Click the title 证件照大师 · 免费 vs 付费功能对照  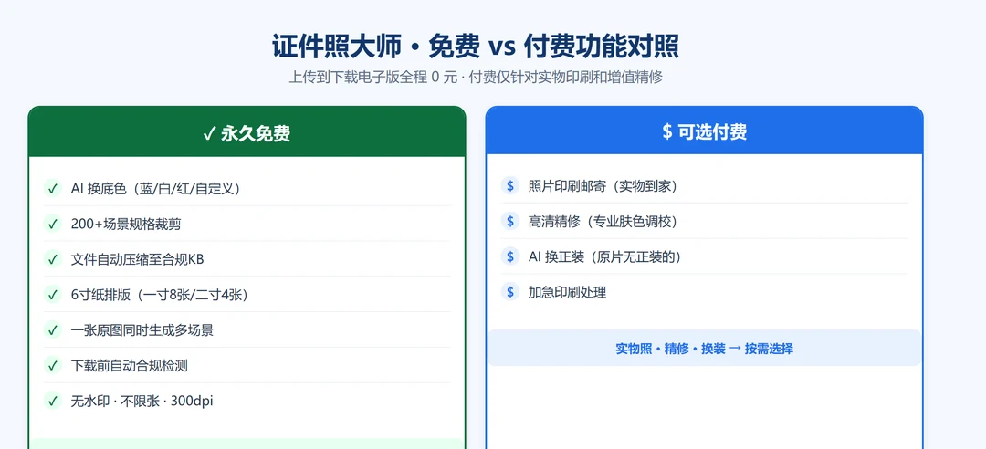pyautogui.click(x=476, y=47)
